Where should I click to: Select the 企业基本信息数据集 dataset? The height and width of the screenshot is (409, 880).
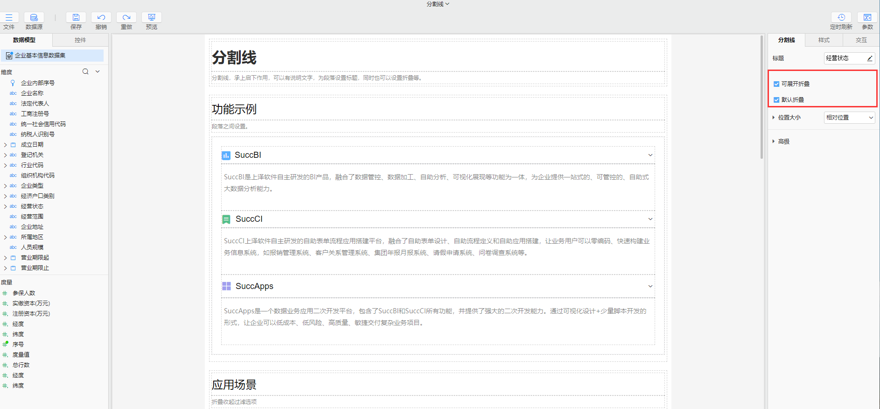click(40, 56)
